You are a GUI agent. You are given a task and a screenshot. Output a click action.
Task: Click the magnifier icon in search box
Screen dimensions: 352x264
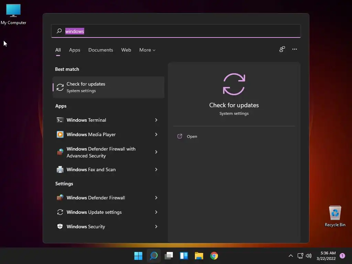coord(59,31)
